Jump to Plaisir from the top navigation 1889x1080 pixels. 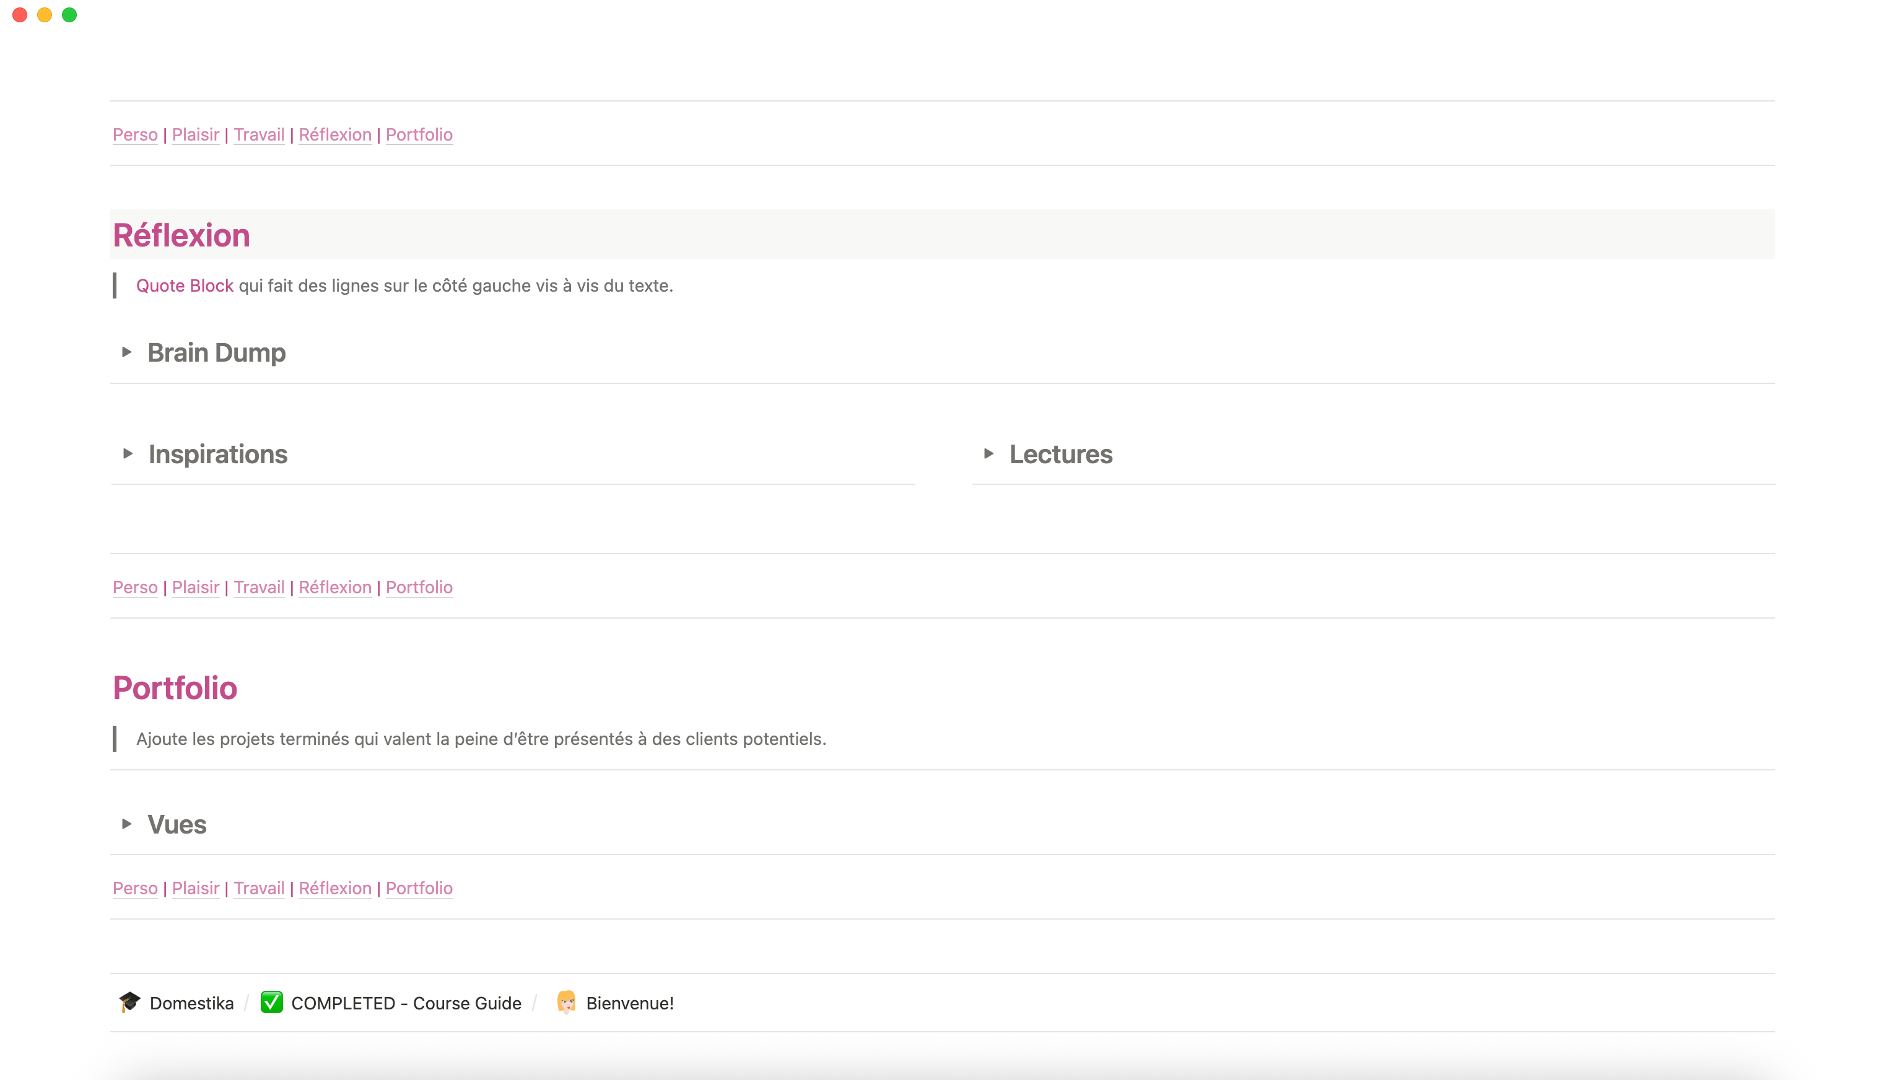click(x=196, y=135)
